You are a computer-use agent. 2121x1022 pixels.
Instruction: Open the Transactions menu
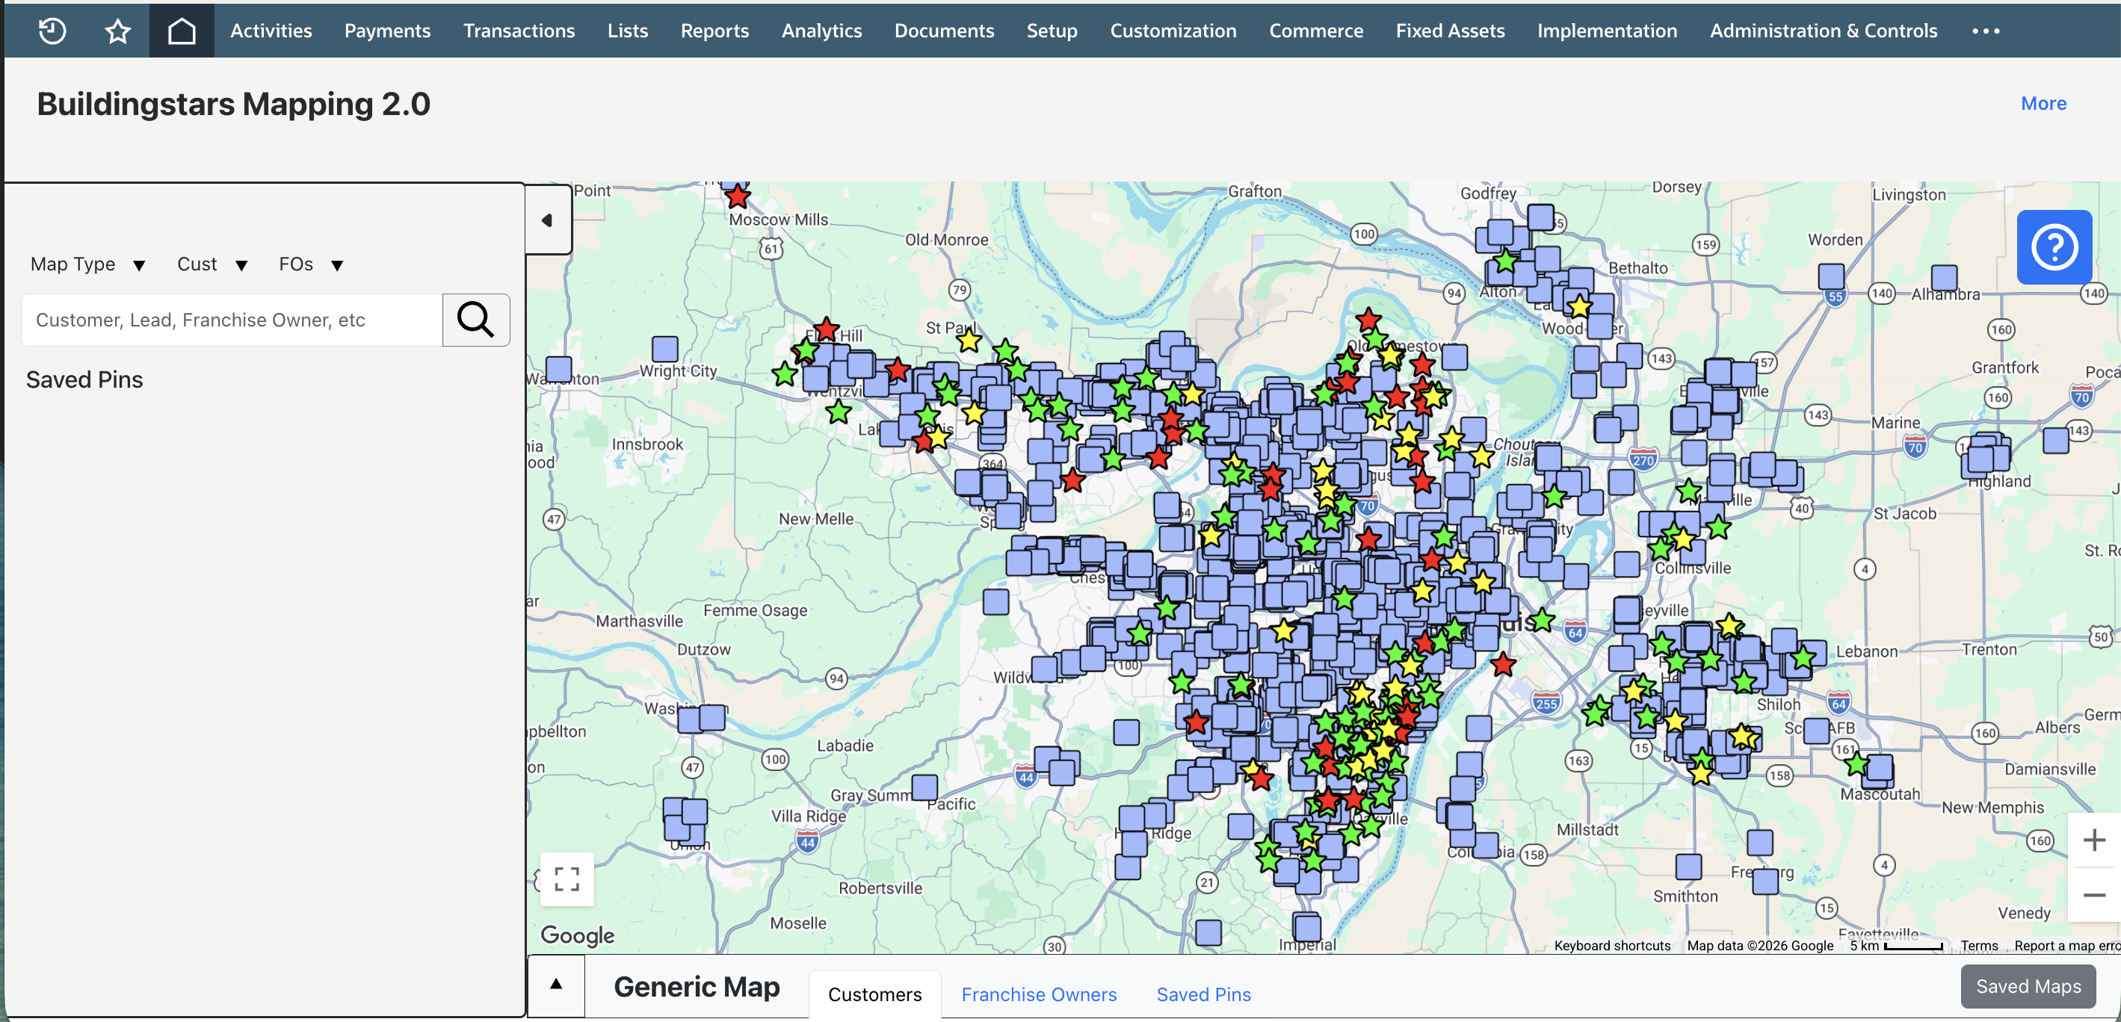click(x=519, y=31)
